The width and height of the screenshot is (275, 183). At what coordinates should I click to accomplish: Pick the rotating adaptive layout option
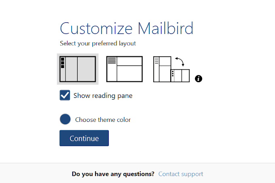[171, 69]
